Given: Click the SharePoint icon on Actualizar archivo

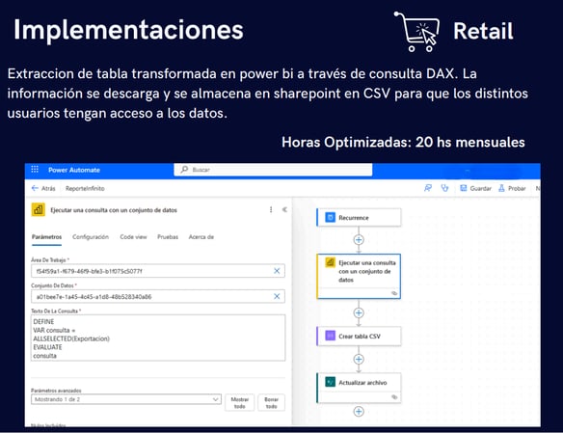Looking at the screenshot, I should coord(330,382).
